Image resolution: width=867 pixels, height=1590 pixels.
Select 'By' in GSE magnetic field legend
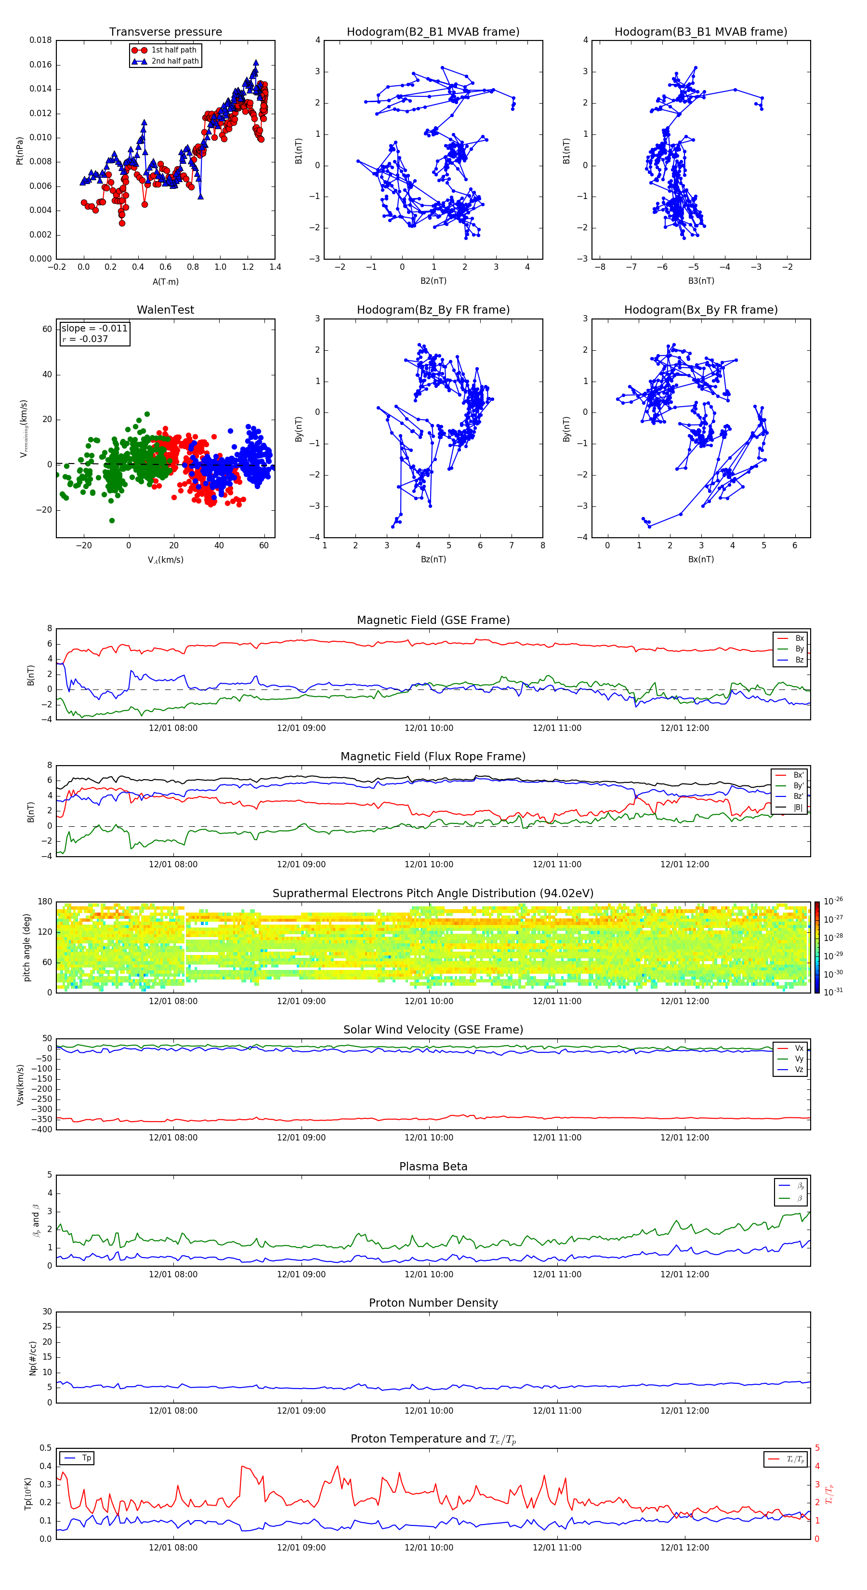click(x=791, y=649)
